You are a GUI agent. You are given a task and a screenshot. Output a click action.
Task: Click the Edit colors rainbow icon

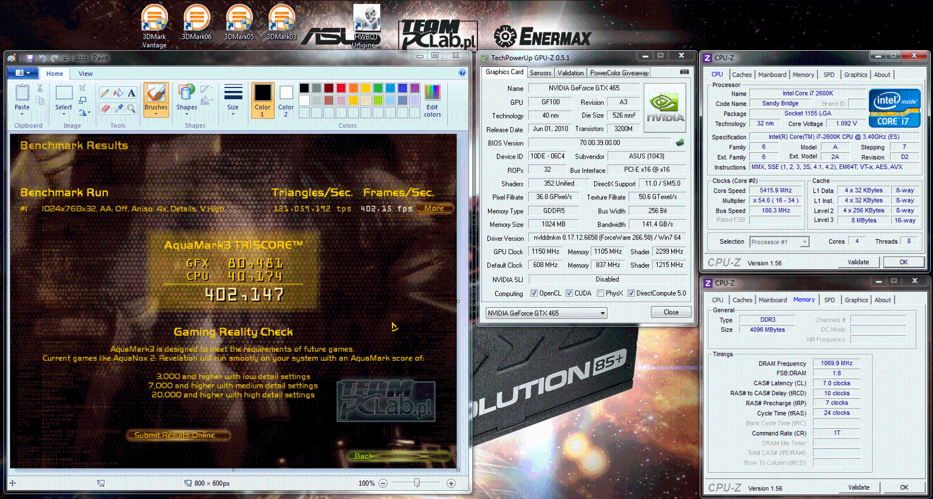(x=432, y=93)
